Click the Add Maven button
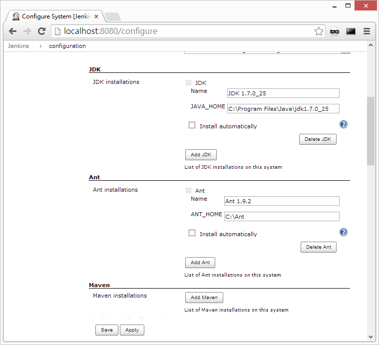The height and width of the screenshot is (345, 379). [x=204, y=298]
